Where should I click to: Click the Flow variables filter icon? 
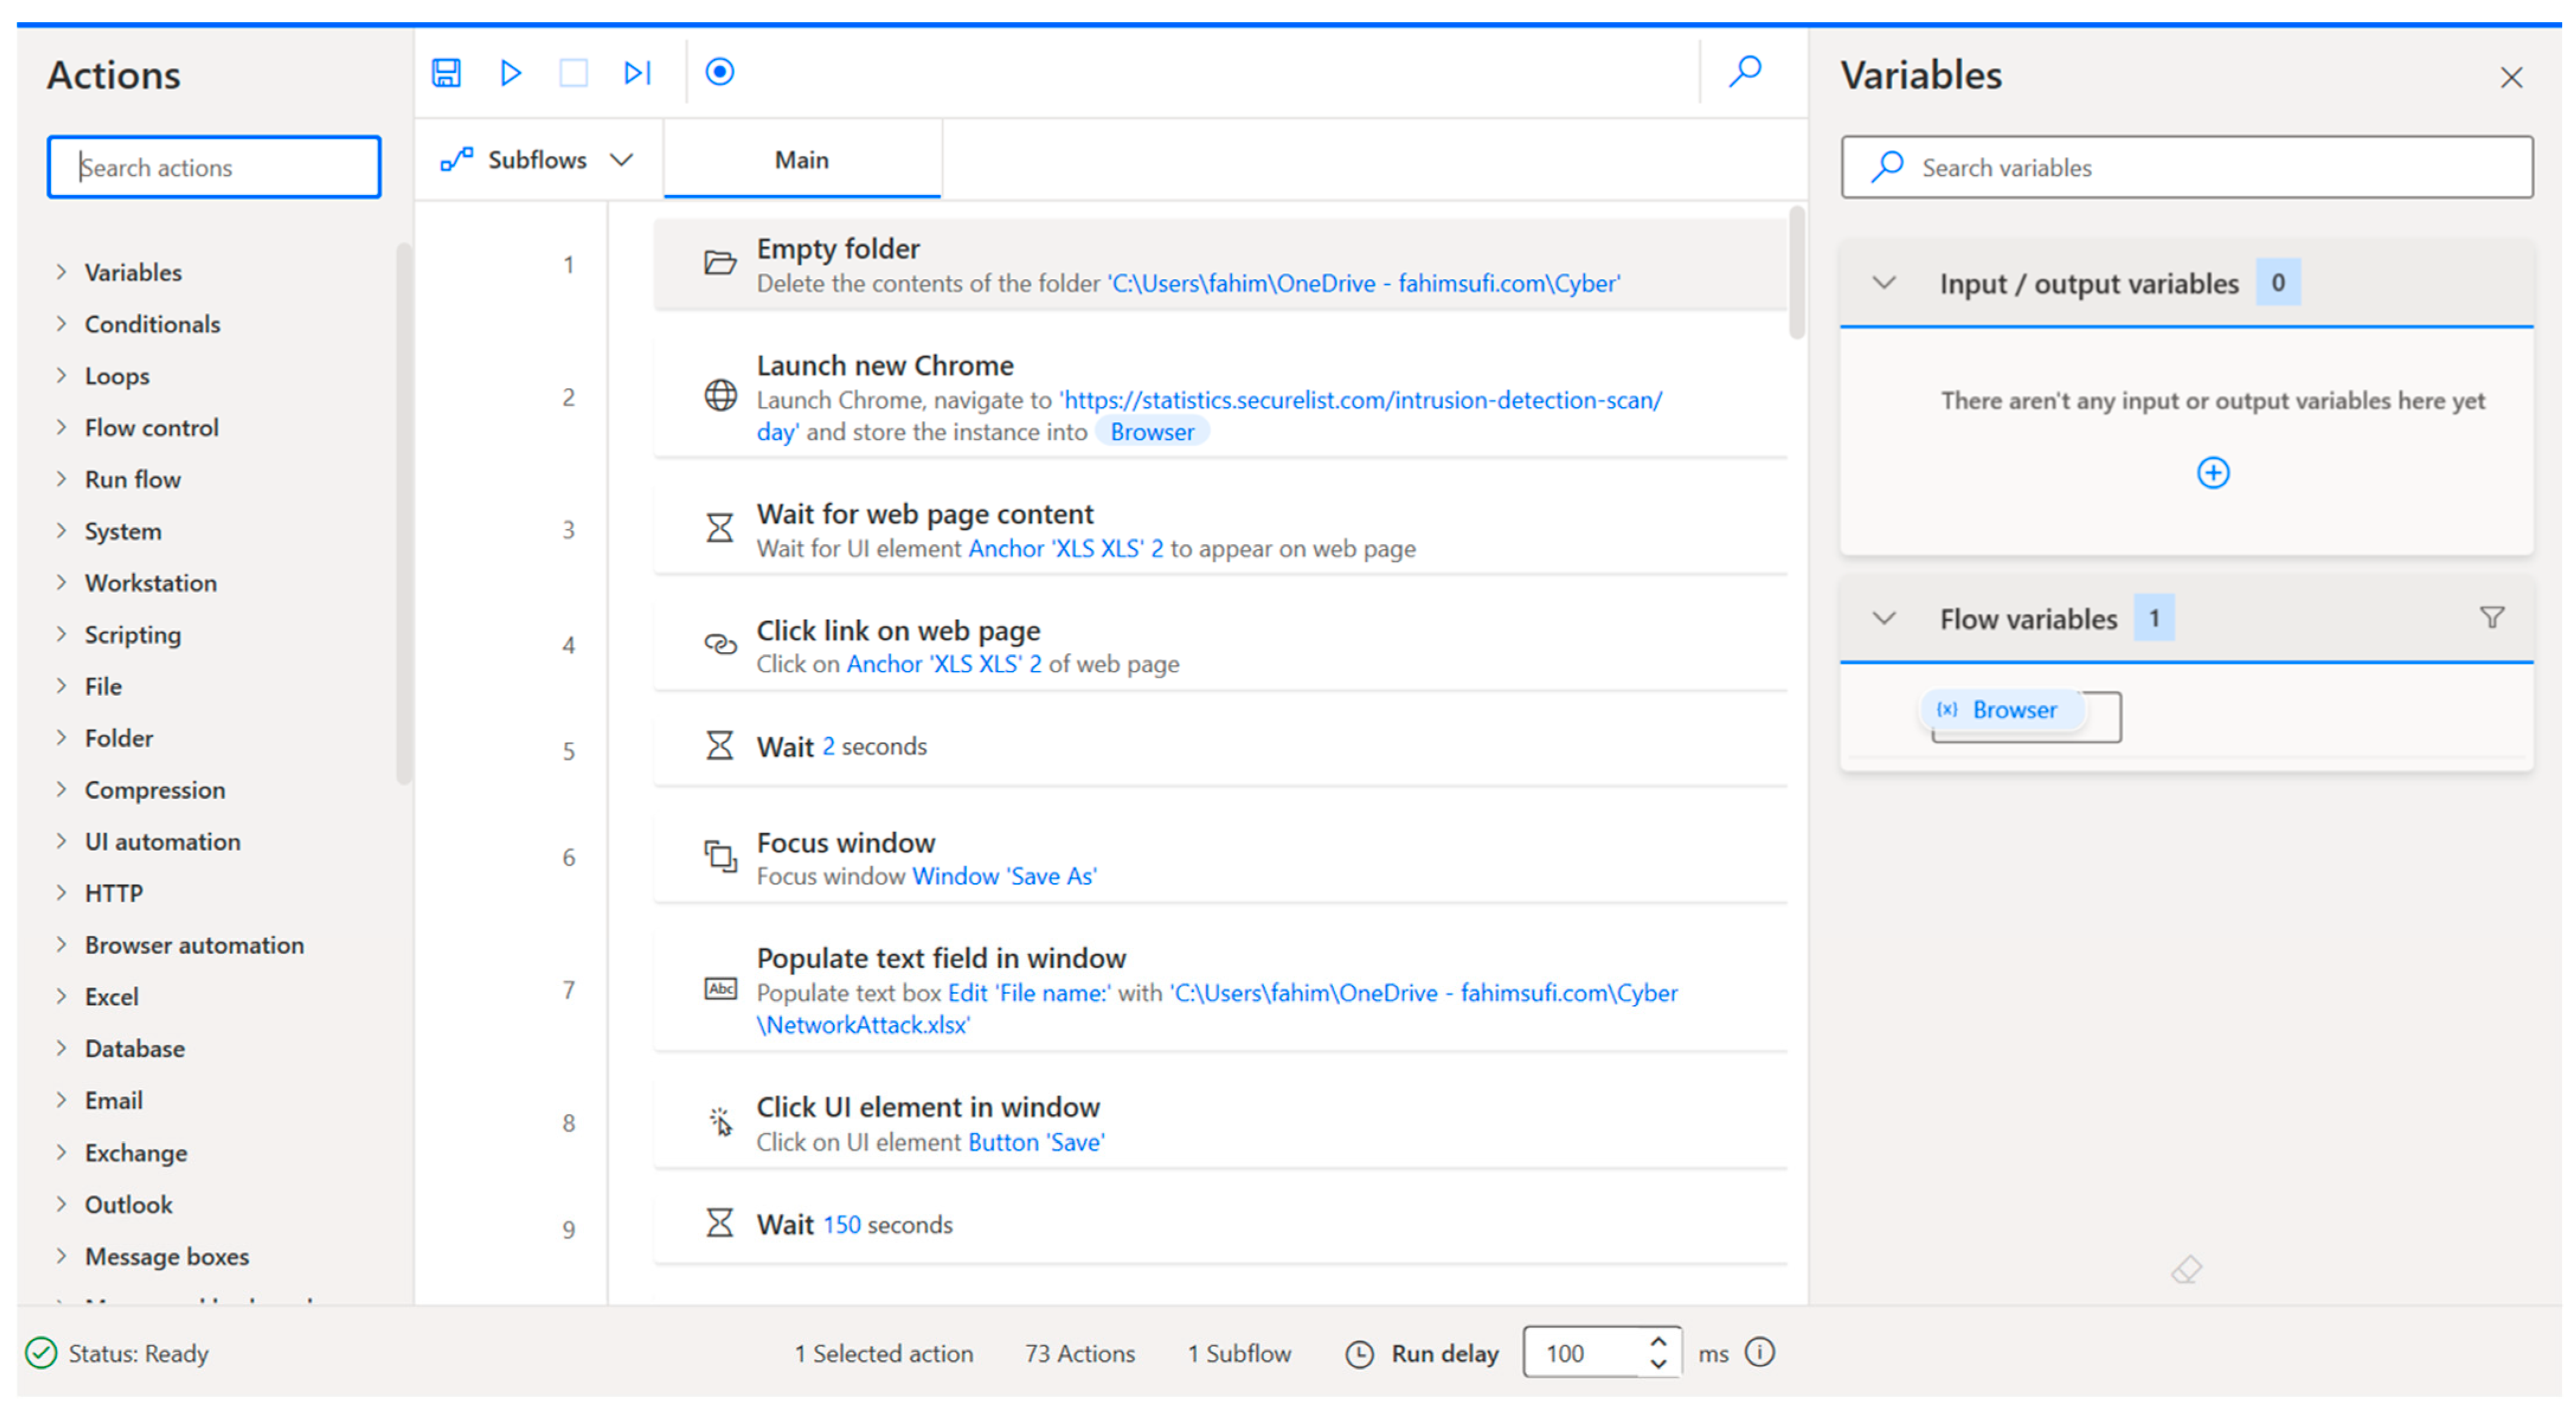[2491, 618]
